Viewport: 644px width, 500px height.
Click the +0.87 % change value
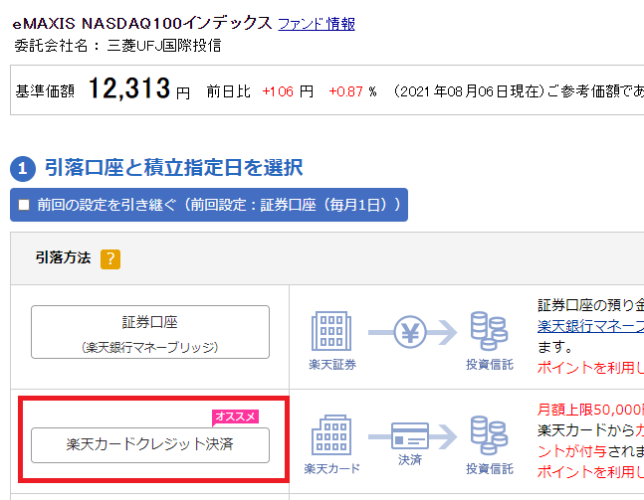(x=352, y=91)
